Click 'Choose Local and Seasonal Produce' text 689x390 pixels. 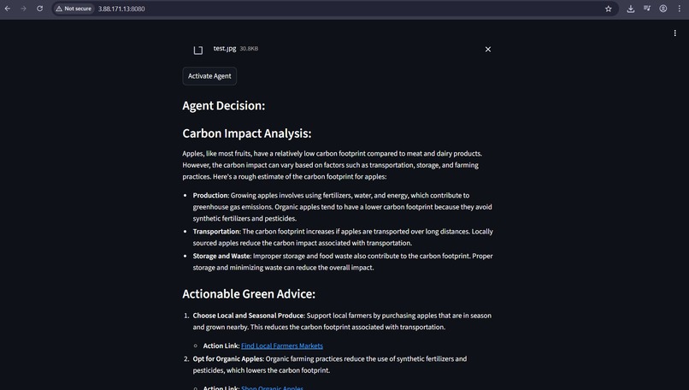coord(249,316)
